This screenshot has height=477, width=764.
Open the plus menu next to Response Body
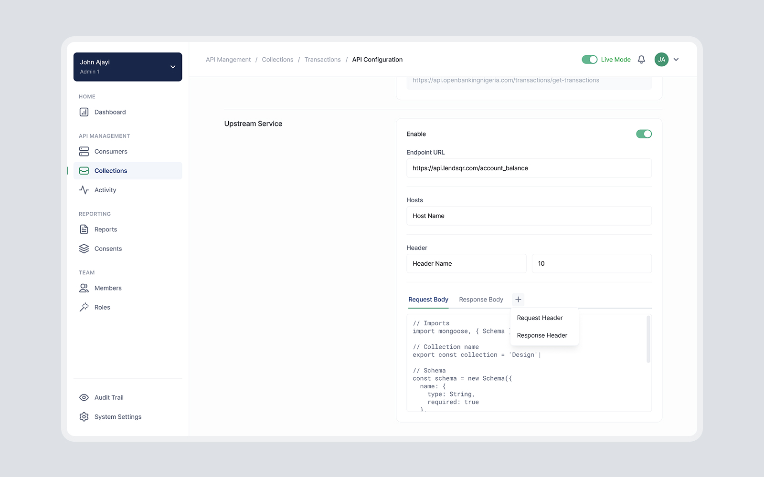point(518,300)
